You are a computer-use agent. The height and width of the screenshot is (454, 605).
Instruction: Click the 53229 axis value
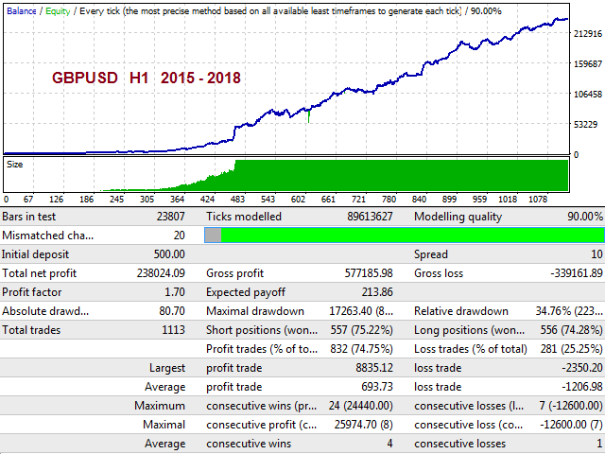pyautogui.click(x=586, y=124)
